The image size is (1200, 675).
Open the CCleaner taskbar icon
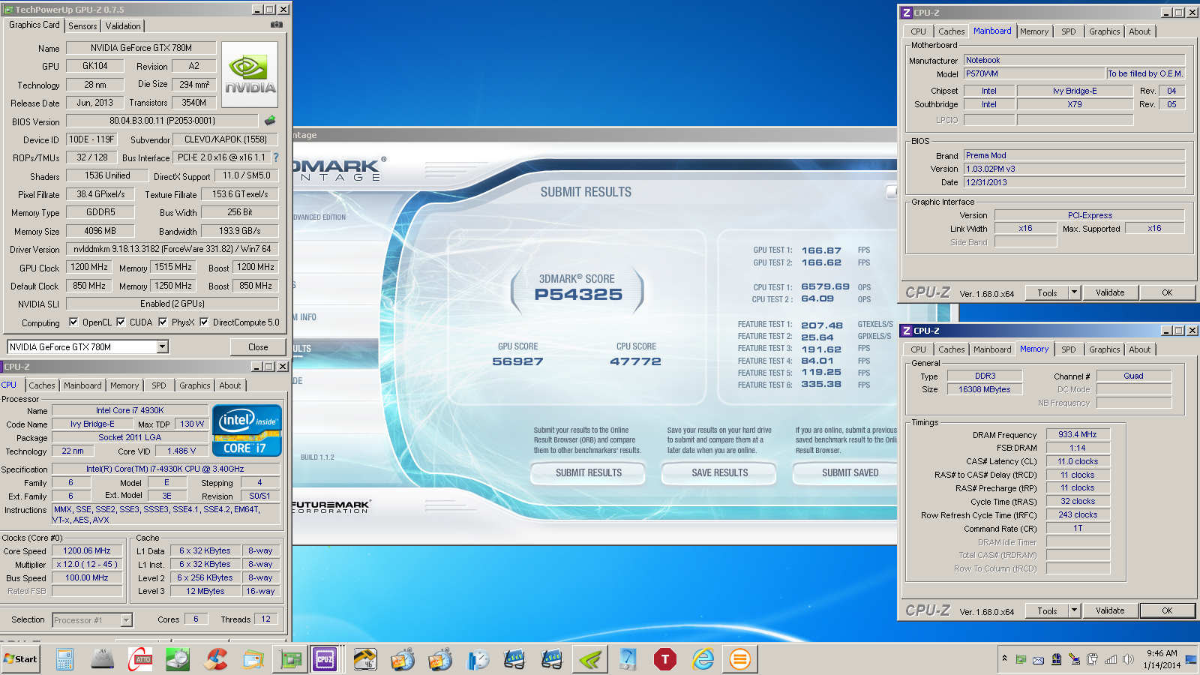[216, 659]
